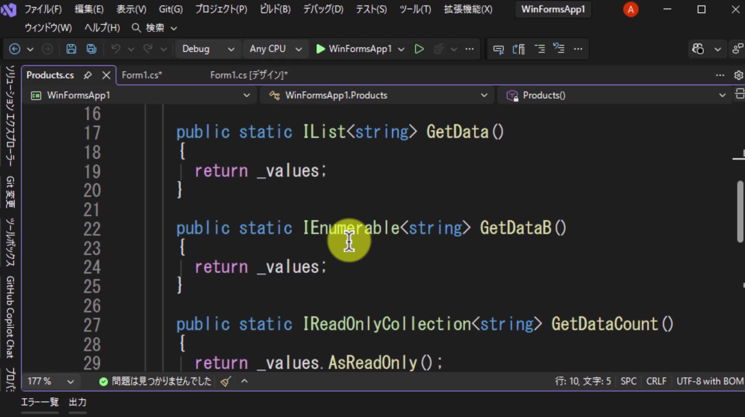The image size is (745, 417).
Task: Pin the Products.cs tab
Action: (x=88, y=75)
